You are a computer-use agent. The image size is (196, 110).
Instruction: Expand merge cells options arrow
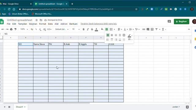coord(114,29)
